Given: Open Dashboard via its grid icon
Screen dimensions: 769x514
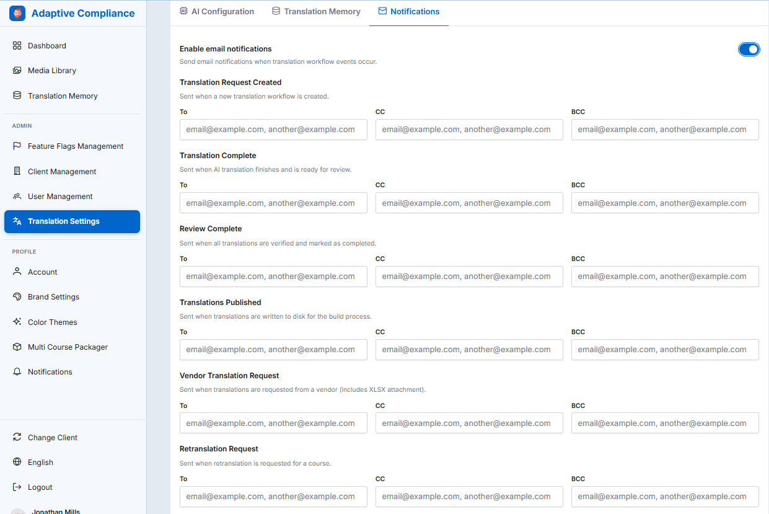Looking at the screenshot, I should (17, 46).
